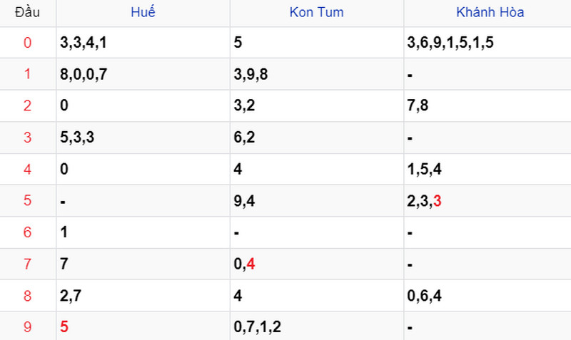Screen dimensions: 571x340
Task: Open the Huế column header link
Action: [x=143, y=12]
